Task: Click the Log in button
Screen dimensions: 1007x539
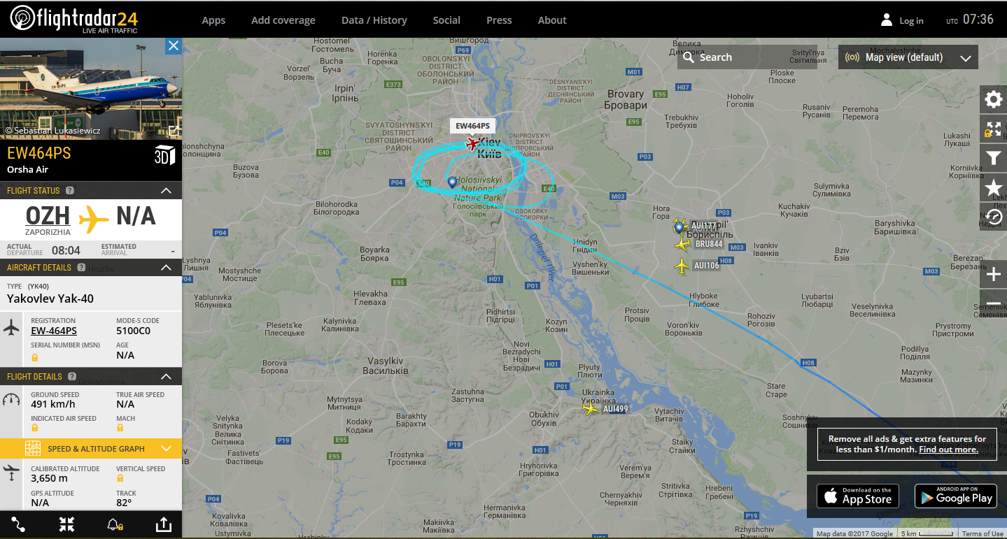Action: coord(902,20)
